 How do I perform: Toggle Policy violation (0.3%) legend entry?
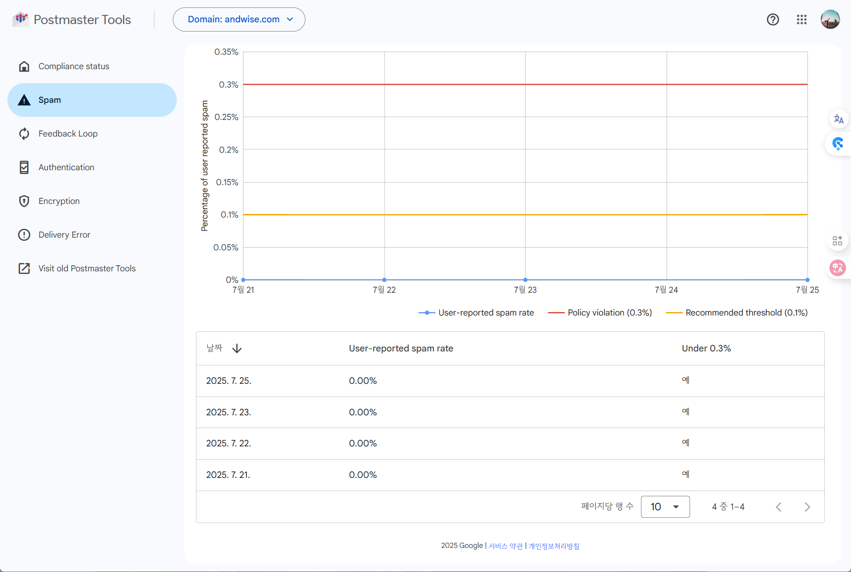pyautogui.click(x=600, y=312)
